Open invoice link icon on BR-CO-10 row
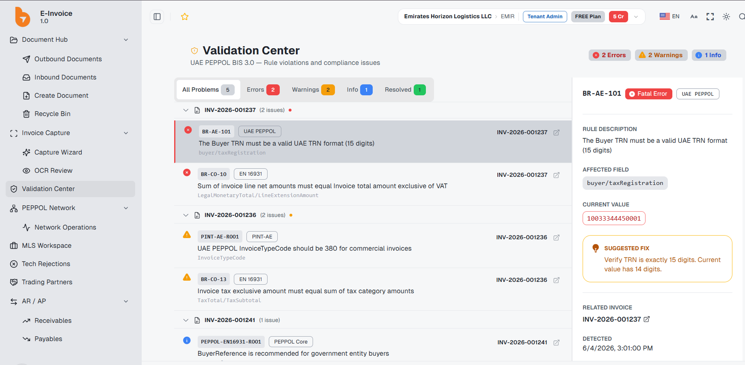The height and width of the screenshot is (365, 745). tap(557, 175)
